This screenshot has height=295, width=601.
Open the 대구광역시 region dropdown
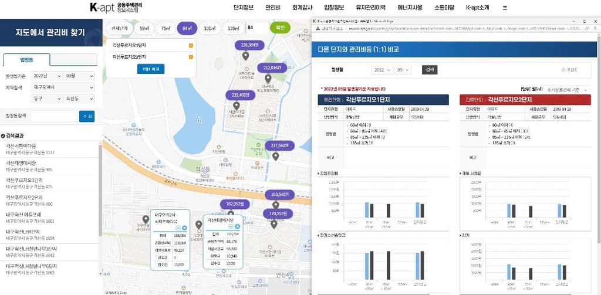(47, 87)
